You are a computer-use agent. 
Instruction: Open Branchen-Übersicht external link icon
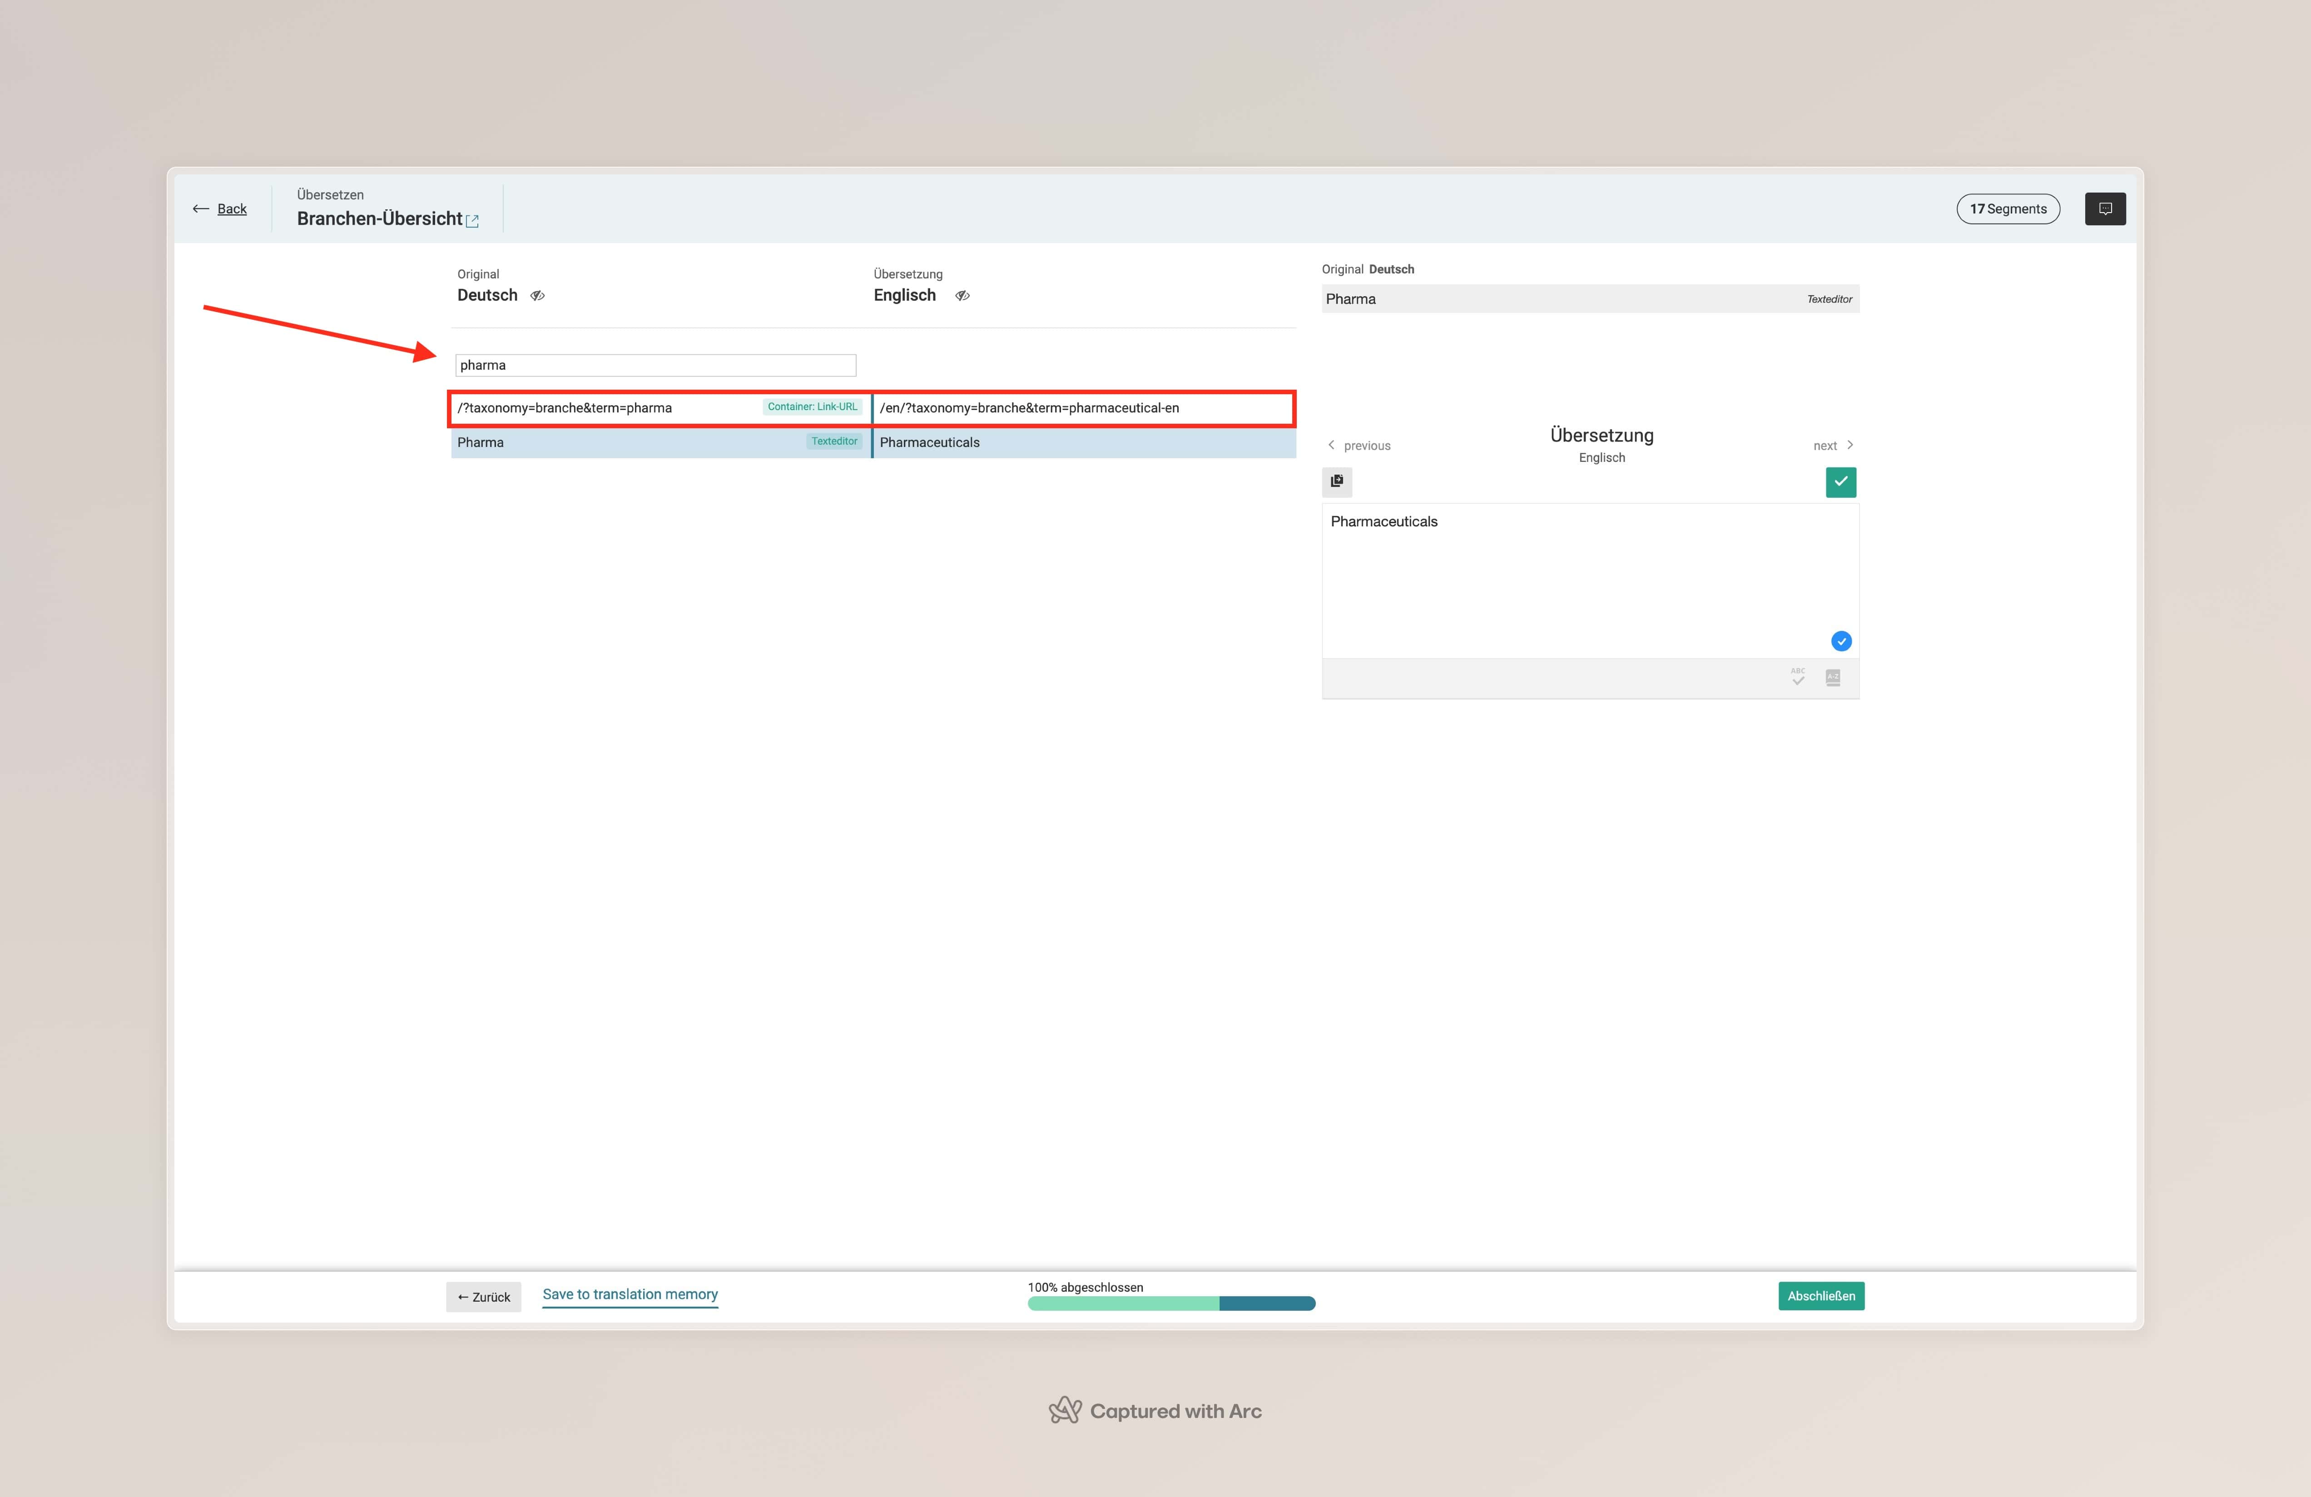point(473,221)
